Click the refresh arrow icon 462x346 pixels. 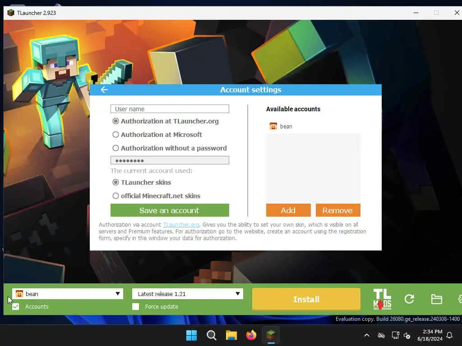(409, 299)
